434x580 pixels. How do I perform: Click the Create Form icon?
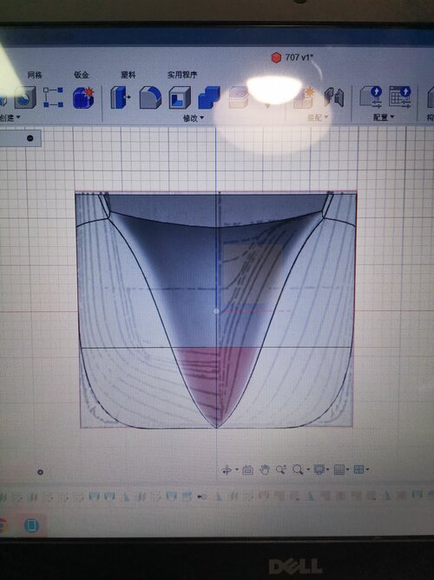coord(83,97)
